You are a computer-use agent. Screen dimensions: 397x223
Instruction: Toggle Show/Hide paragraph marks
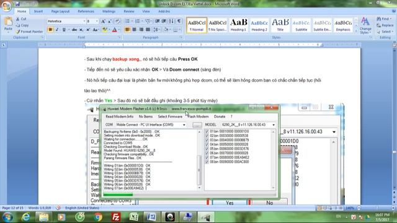coord(179,21)
